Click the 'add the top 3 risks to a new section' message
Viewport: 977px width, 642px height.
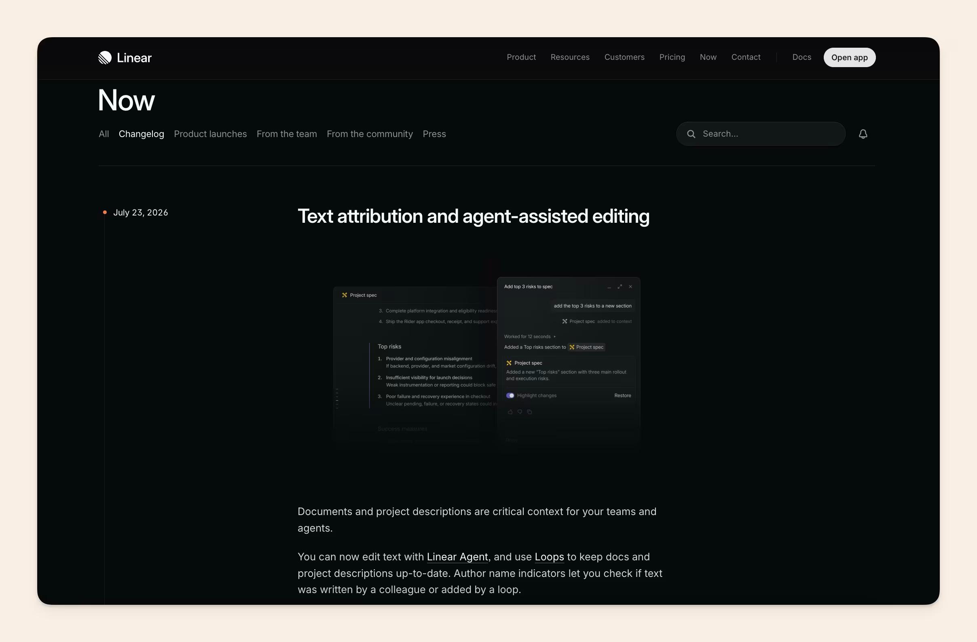coord(592,306)
